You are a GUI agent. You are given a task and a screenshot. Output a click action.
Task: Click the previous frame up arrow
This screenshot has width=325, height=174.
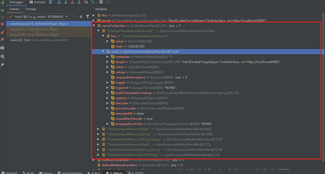(x=74, y=17)
